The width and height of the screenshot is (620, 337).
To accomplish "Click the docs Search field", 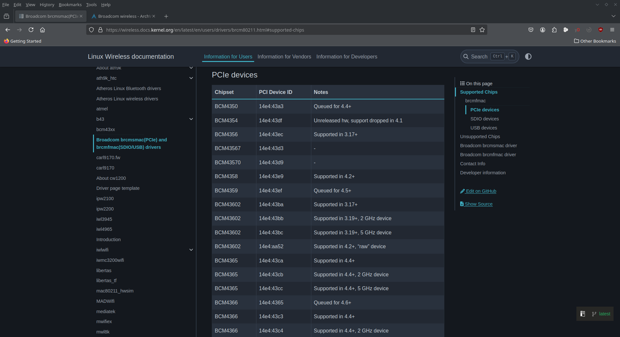I will (490, 56).
